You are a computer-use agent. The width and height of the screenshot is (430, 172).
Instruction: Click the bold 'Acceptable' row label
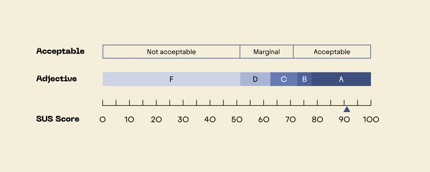pos(60,51)
